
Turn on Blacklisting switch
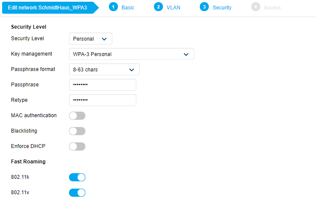77,131
